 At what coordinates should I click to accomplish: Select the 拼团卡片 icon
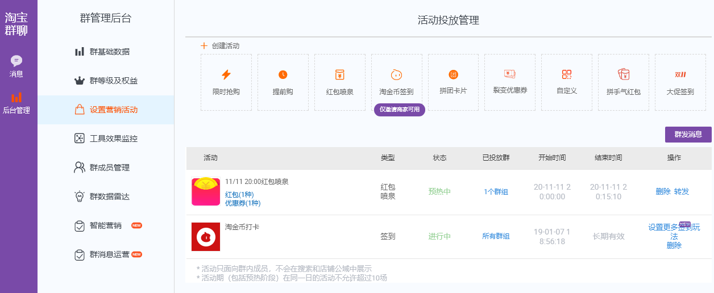(453, 74)
